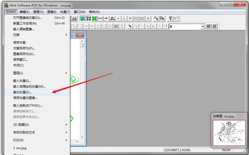This screenshot has width=249, height=155.
Task: Click the image window's vertical scrollbar thumb
Action: click(82, 45)
